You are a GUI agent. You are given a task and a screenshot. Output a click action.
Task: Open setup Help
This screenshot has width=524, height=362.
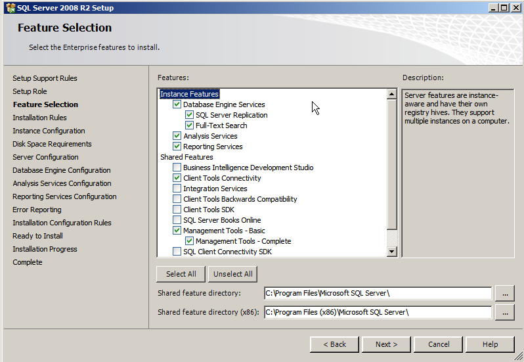point(490,344)
